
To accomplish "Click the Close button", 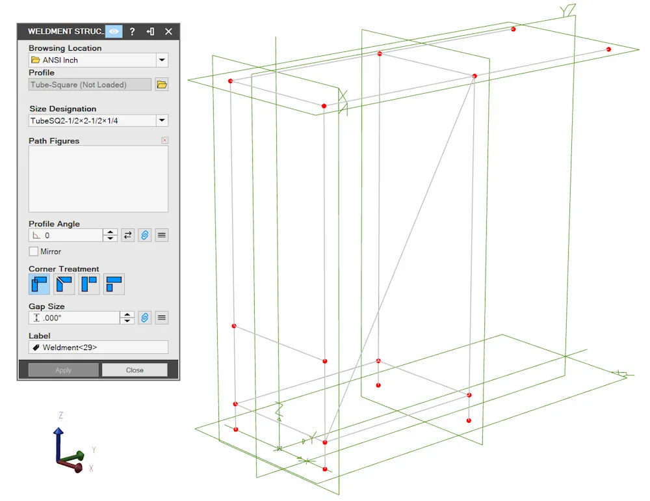I will tap(135, 370).
